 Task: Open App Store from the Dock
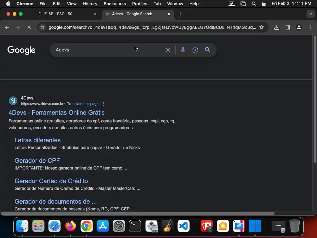pos(103,226)
